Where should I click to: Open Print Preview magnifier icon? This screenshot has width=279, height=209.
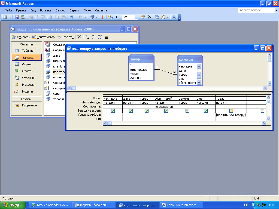click(x=37, y=17)
